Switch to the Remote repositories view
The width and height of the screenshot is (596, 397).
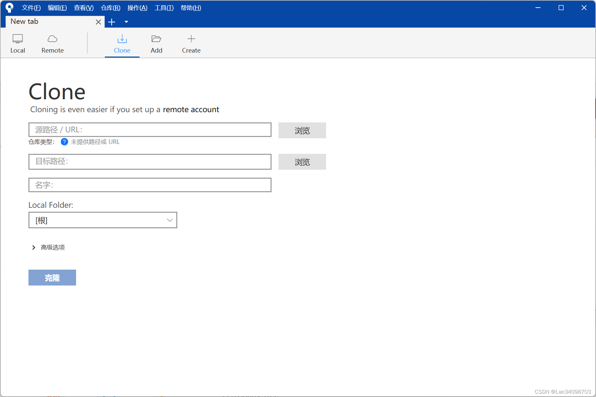click(52, 43)
